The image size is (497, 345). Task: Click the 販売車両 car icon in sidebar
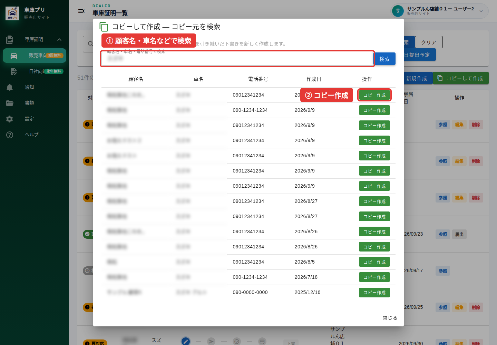coord(14,56)
